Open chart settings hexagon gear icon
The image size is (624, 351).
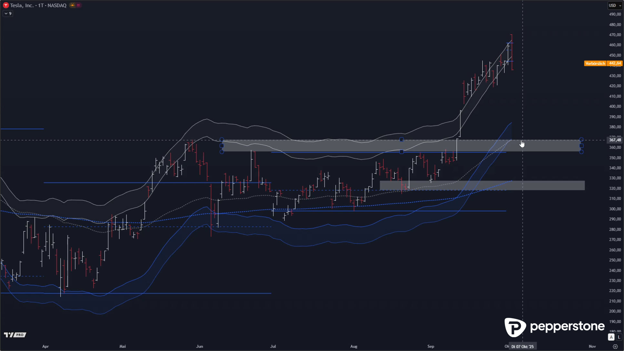615,346
